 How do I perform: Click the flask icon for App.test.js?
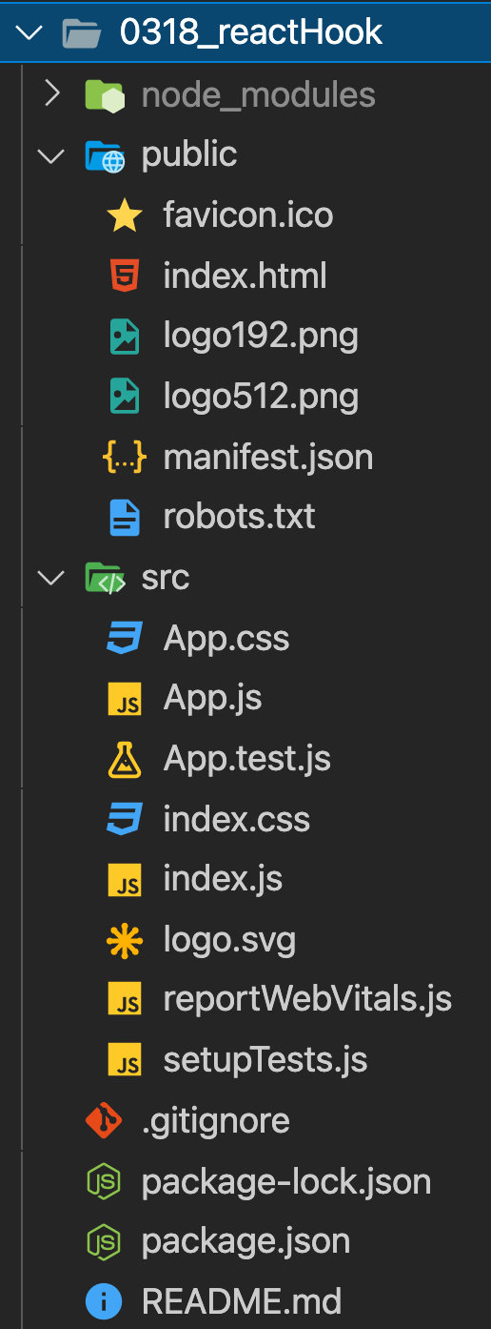(125, 759)
